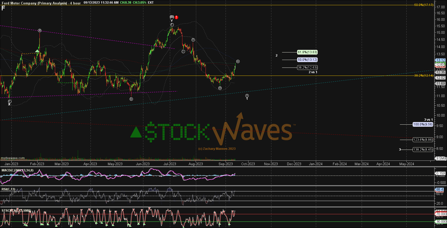Image resolution: width=447 pixels, height=228 pixels.
Task: Click the 12.02 price tag on axis
Action: (440, 78)
